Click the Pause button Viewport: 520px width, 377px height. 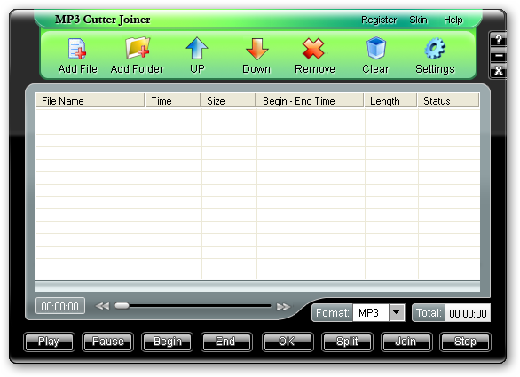107,342
